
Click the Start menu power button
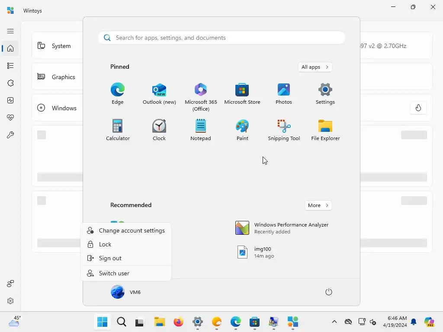[x=329, y=292]
